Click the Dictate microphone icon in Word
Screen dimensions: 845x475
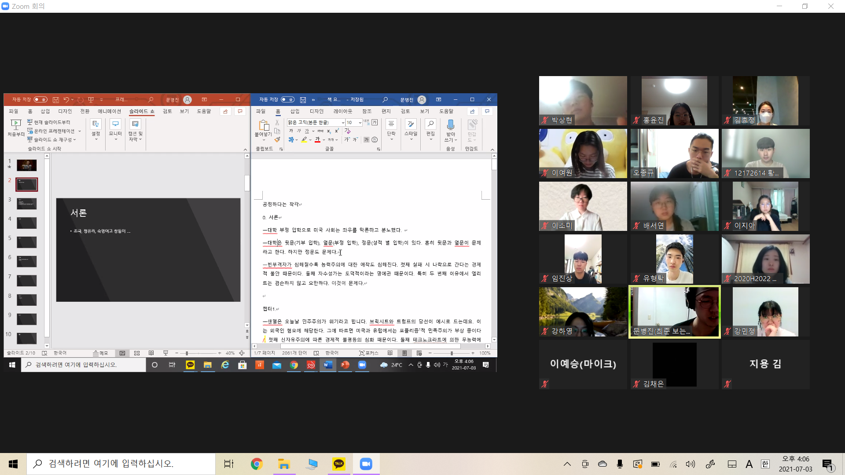pos(450,125)
